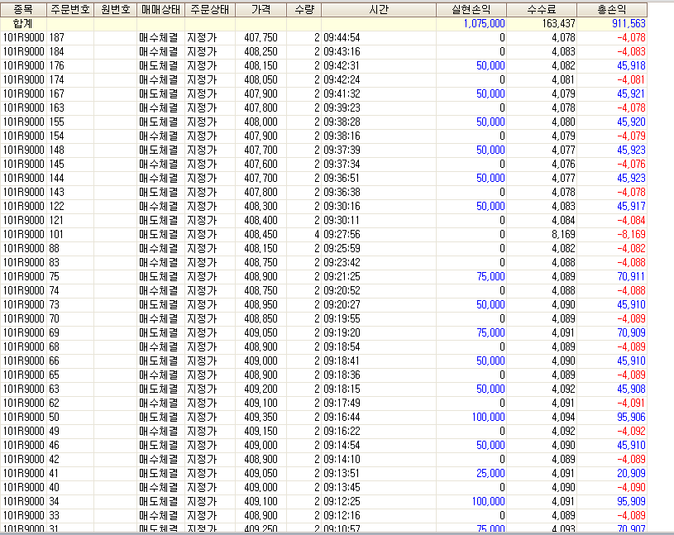
Task: Select total fee value 163,437
Action: tap(558, 24)
